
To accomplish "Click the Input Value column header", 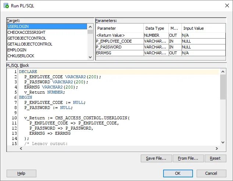I will pyautogui.click(x=204, y=28).
